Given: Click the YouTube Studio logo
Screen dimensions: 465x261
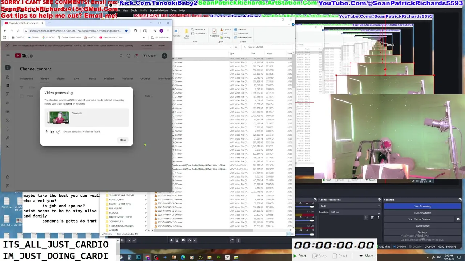Looking at the screenshot, I should pos(24,55).
